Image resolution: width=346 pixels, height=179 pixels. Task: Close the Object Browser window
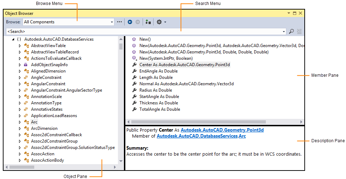coord(300,13)
